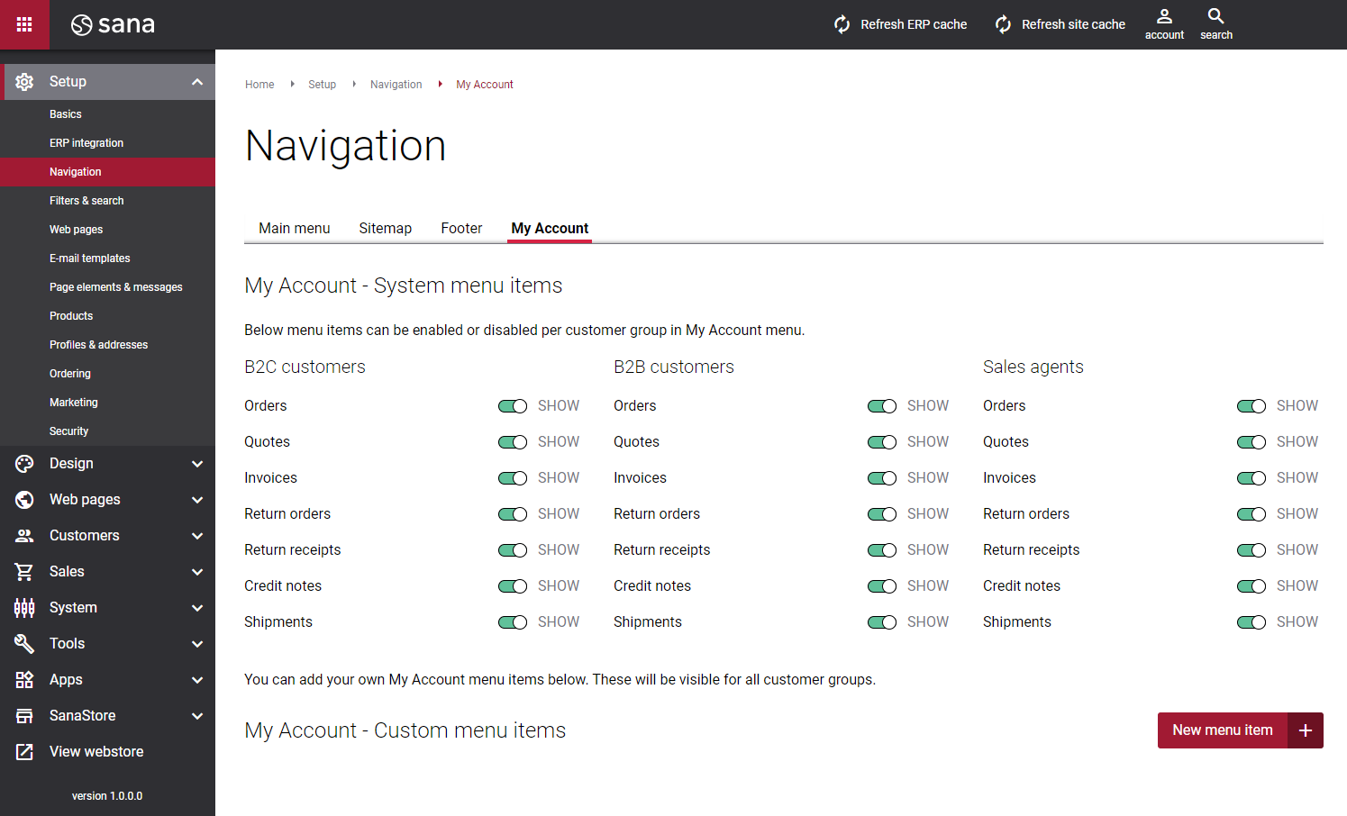Viewport: 1347px width, 816px height.
Task: Click the System sliders icon
Action: pyautogui.click(x=24, y=608)
